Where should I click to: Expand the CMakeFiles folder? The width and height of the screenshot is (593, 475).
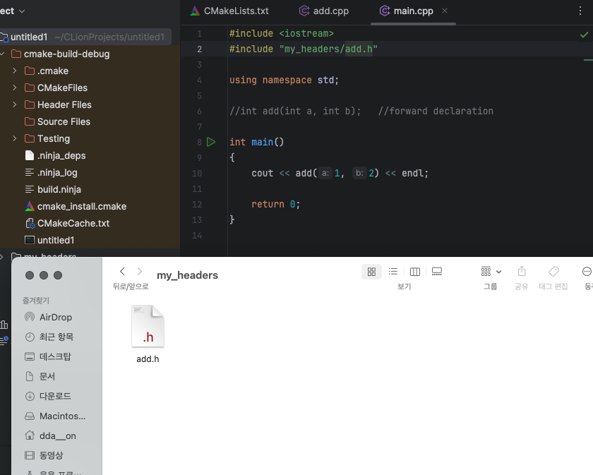pyautogui.click(x=14, y=88)
